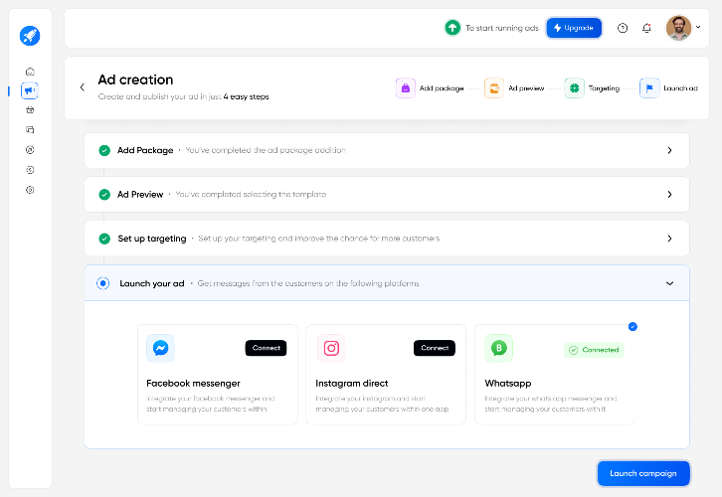The image size is (722, 497).
Task: Click the rocket app logo
Action: click(30, 36)
